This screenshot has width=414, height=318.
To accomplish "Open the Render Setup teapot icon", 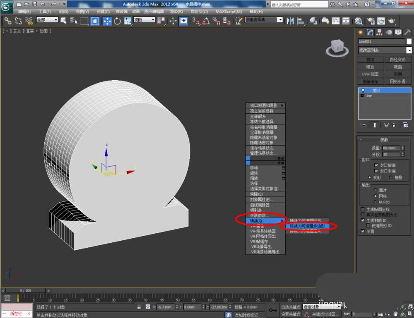I will (370, 20).
